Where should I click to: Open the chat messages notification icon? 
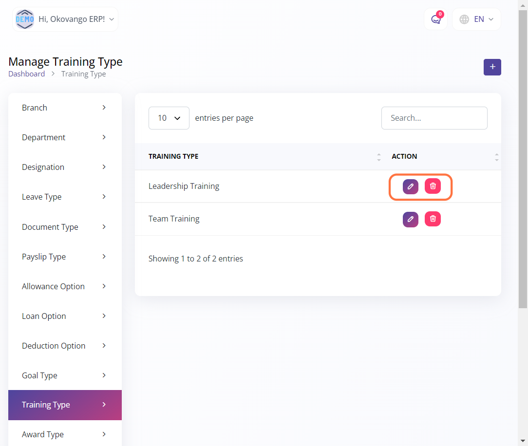(435, 19)
